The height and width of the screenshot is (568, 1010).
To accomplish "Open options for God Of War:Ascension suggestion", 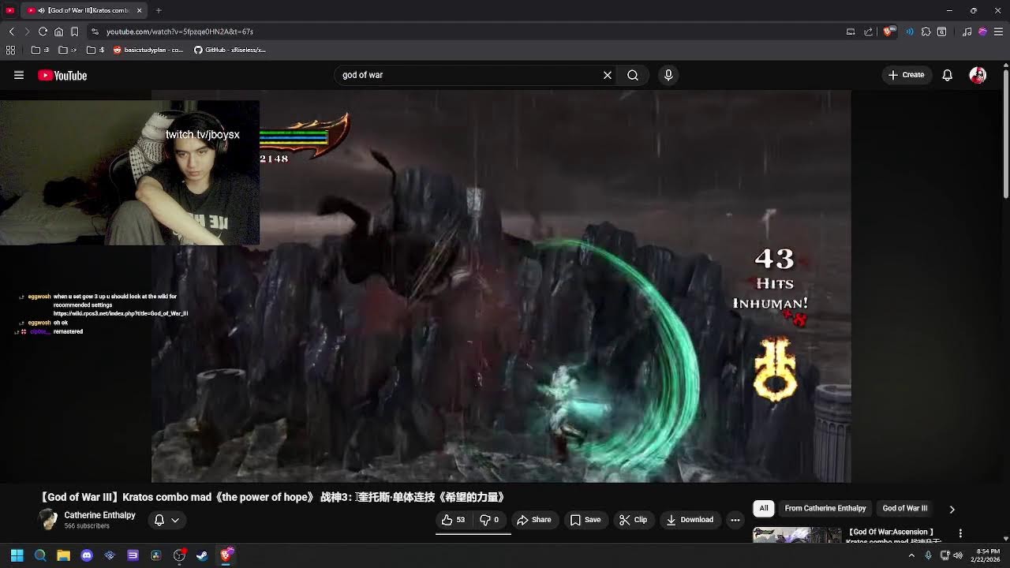I will [960, 534].
